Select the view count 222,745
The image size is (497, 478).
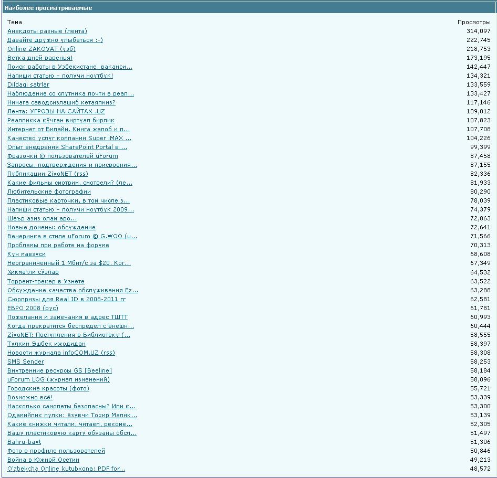pyautogui.click(x=478, y=40)
